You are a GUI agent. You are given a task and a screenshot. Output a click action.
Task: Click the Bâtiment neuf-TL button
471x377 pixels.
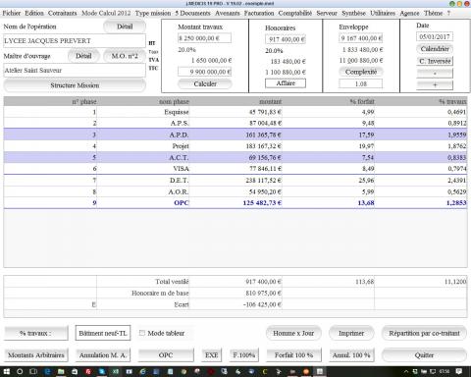pyautogui.click(x=103, y=333)
